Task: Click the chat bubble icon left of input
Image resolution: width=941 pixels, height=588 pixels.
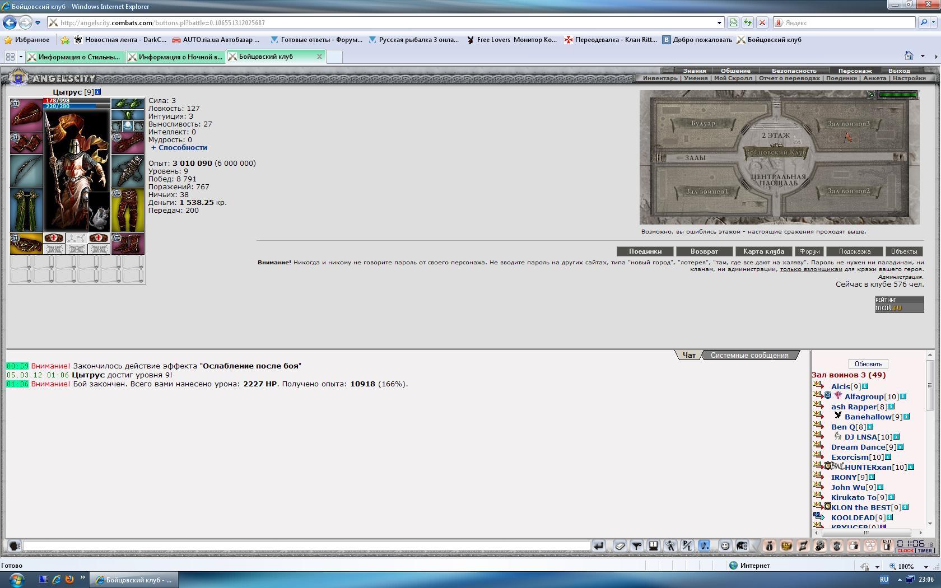Action: tap(15, 545)
